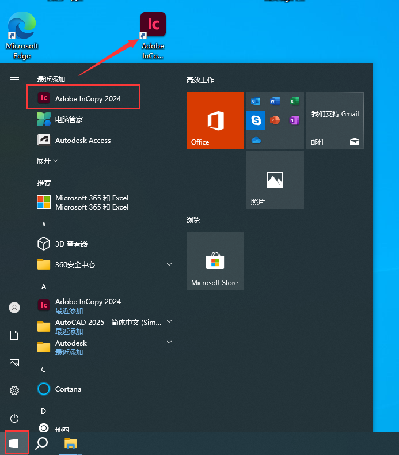This screenshot has width=399, height=455.
Task: Expand Start menu hamburger navigation
Action: pos(14,79)
